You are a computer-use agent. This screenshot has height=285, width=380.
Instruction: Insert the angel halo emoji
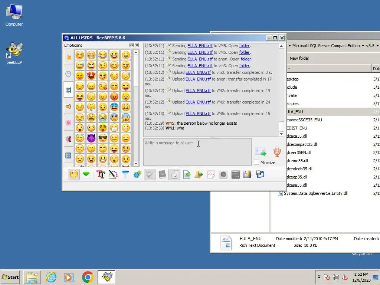click(80, 138)
